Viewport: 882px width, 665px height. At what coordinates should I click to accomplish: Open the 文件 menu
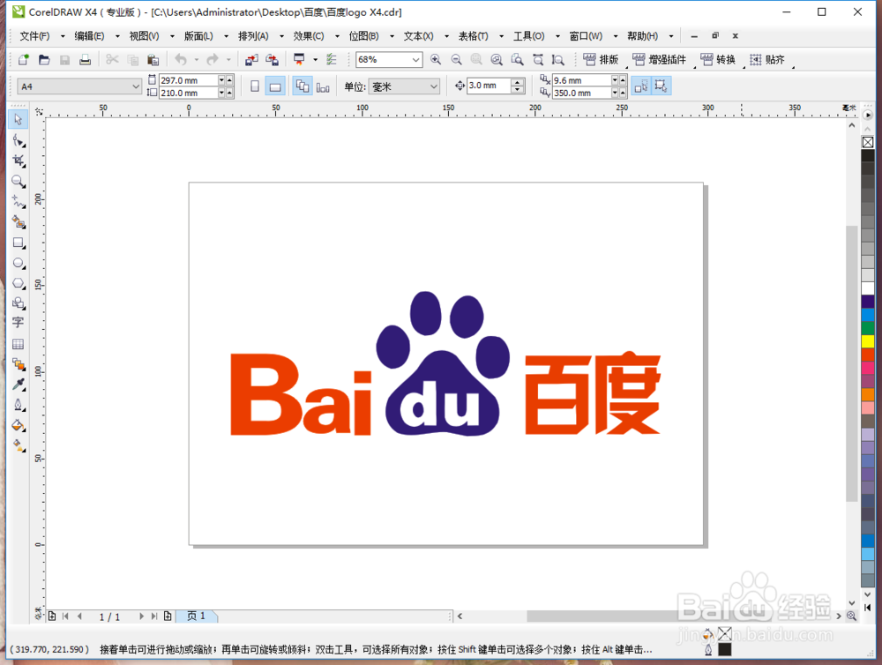click(x=34, y=35)
